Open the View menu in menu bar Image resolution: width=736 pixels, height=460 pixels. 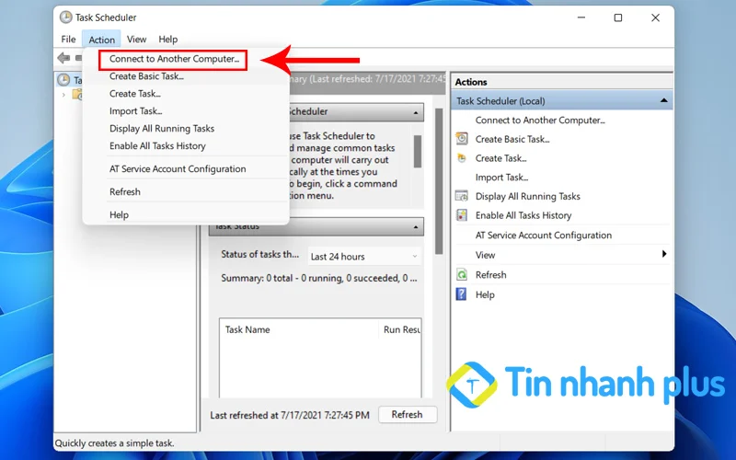(136, 40)
